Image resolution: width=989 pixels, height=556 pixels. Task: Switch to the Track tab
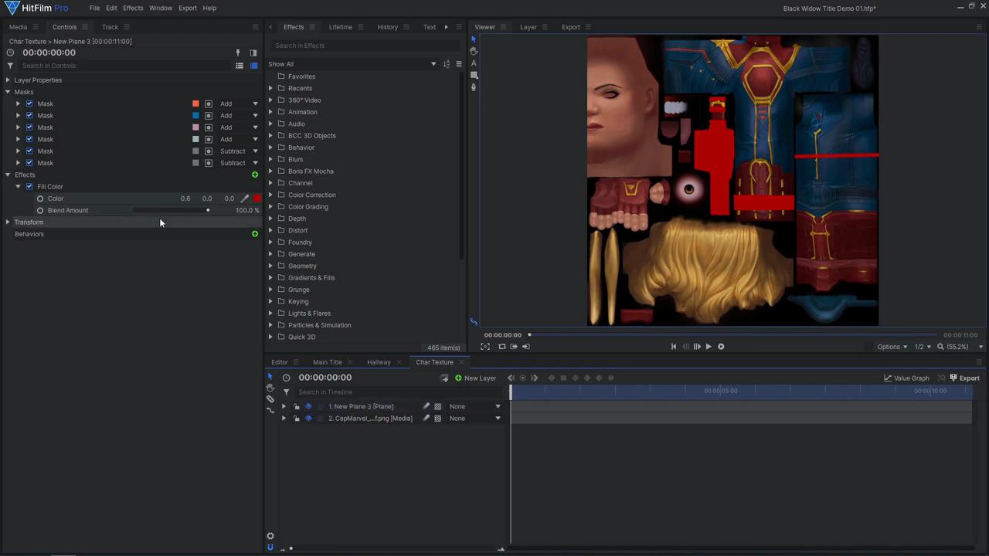coord(110,27)
